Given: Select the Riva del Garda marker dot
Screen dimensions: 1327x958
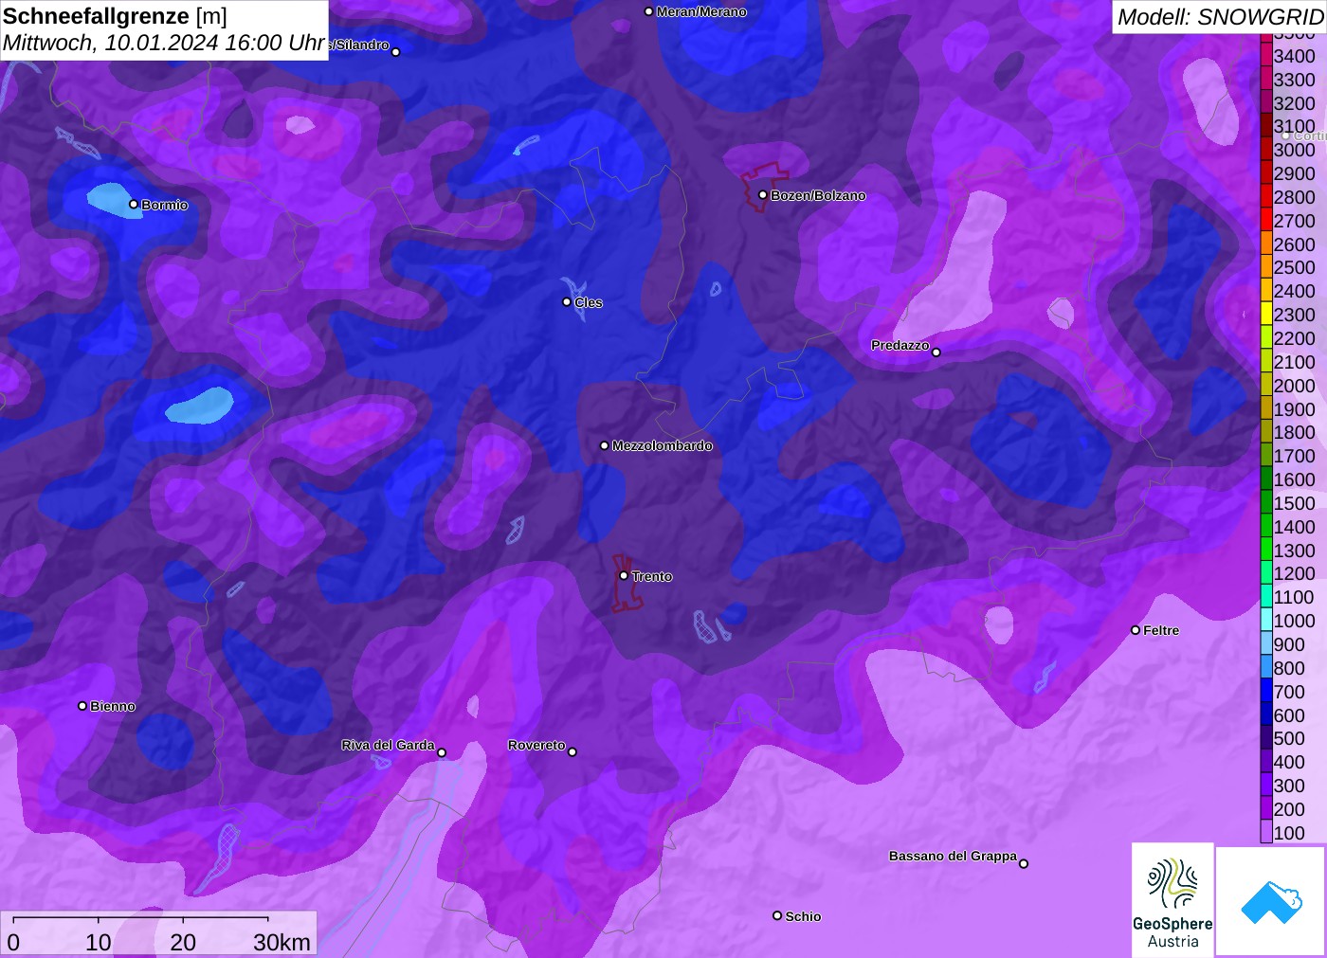Looking at the screenshot, I should (442, 752).
